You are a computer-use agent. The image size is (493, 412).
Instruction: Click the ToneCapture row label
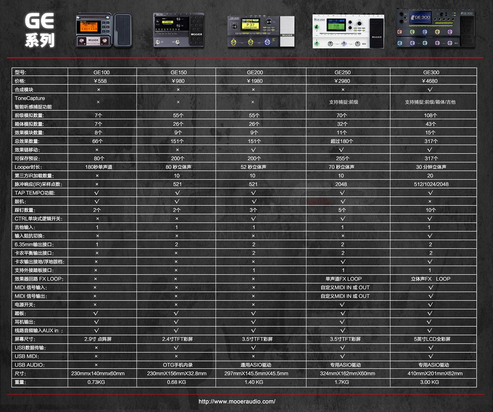(x=33, y=102)
